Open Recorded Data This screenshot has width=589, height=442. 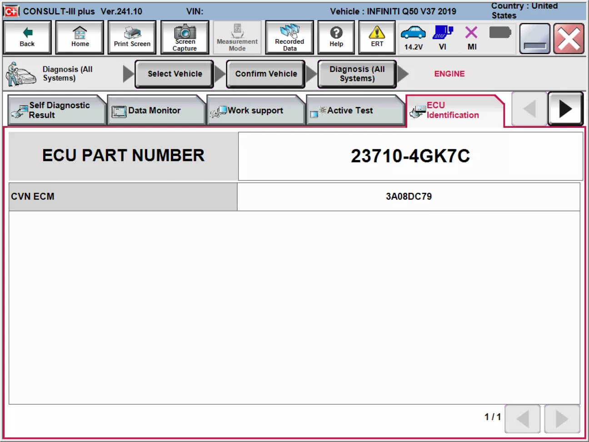pyautogui.click(x=290, y=37)
